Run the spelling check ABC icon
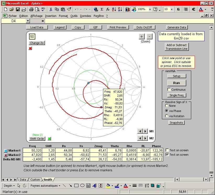215x195 pixels. point(43,9)
